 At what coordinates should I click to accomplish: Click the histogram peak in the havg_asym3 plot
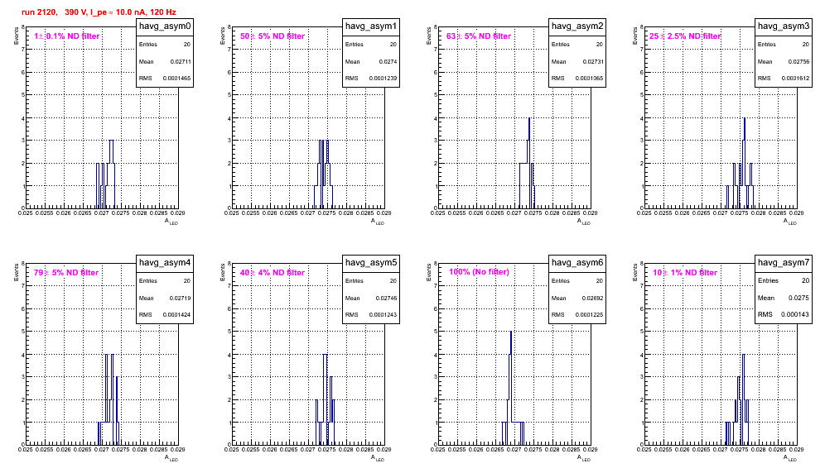tap(745, 118)
